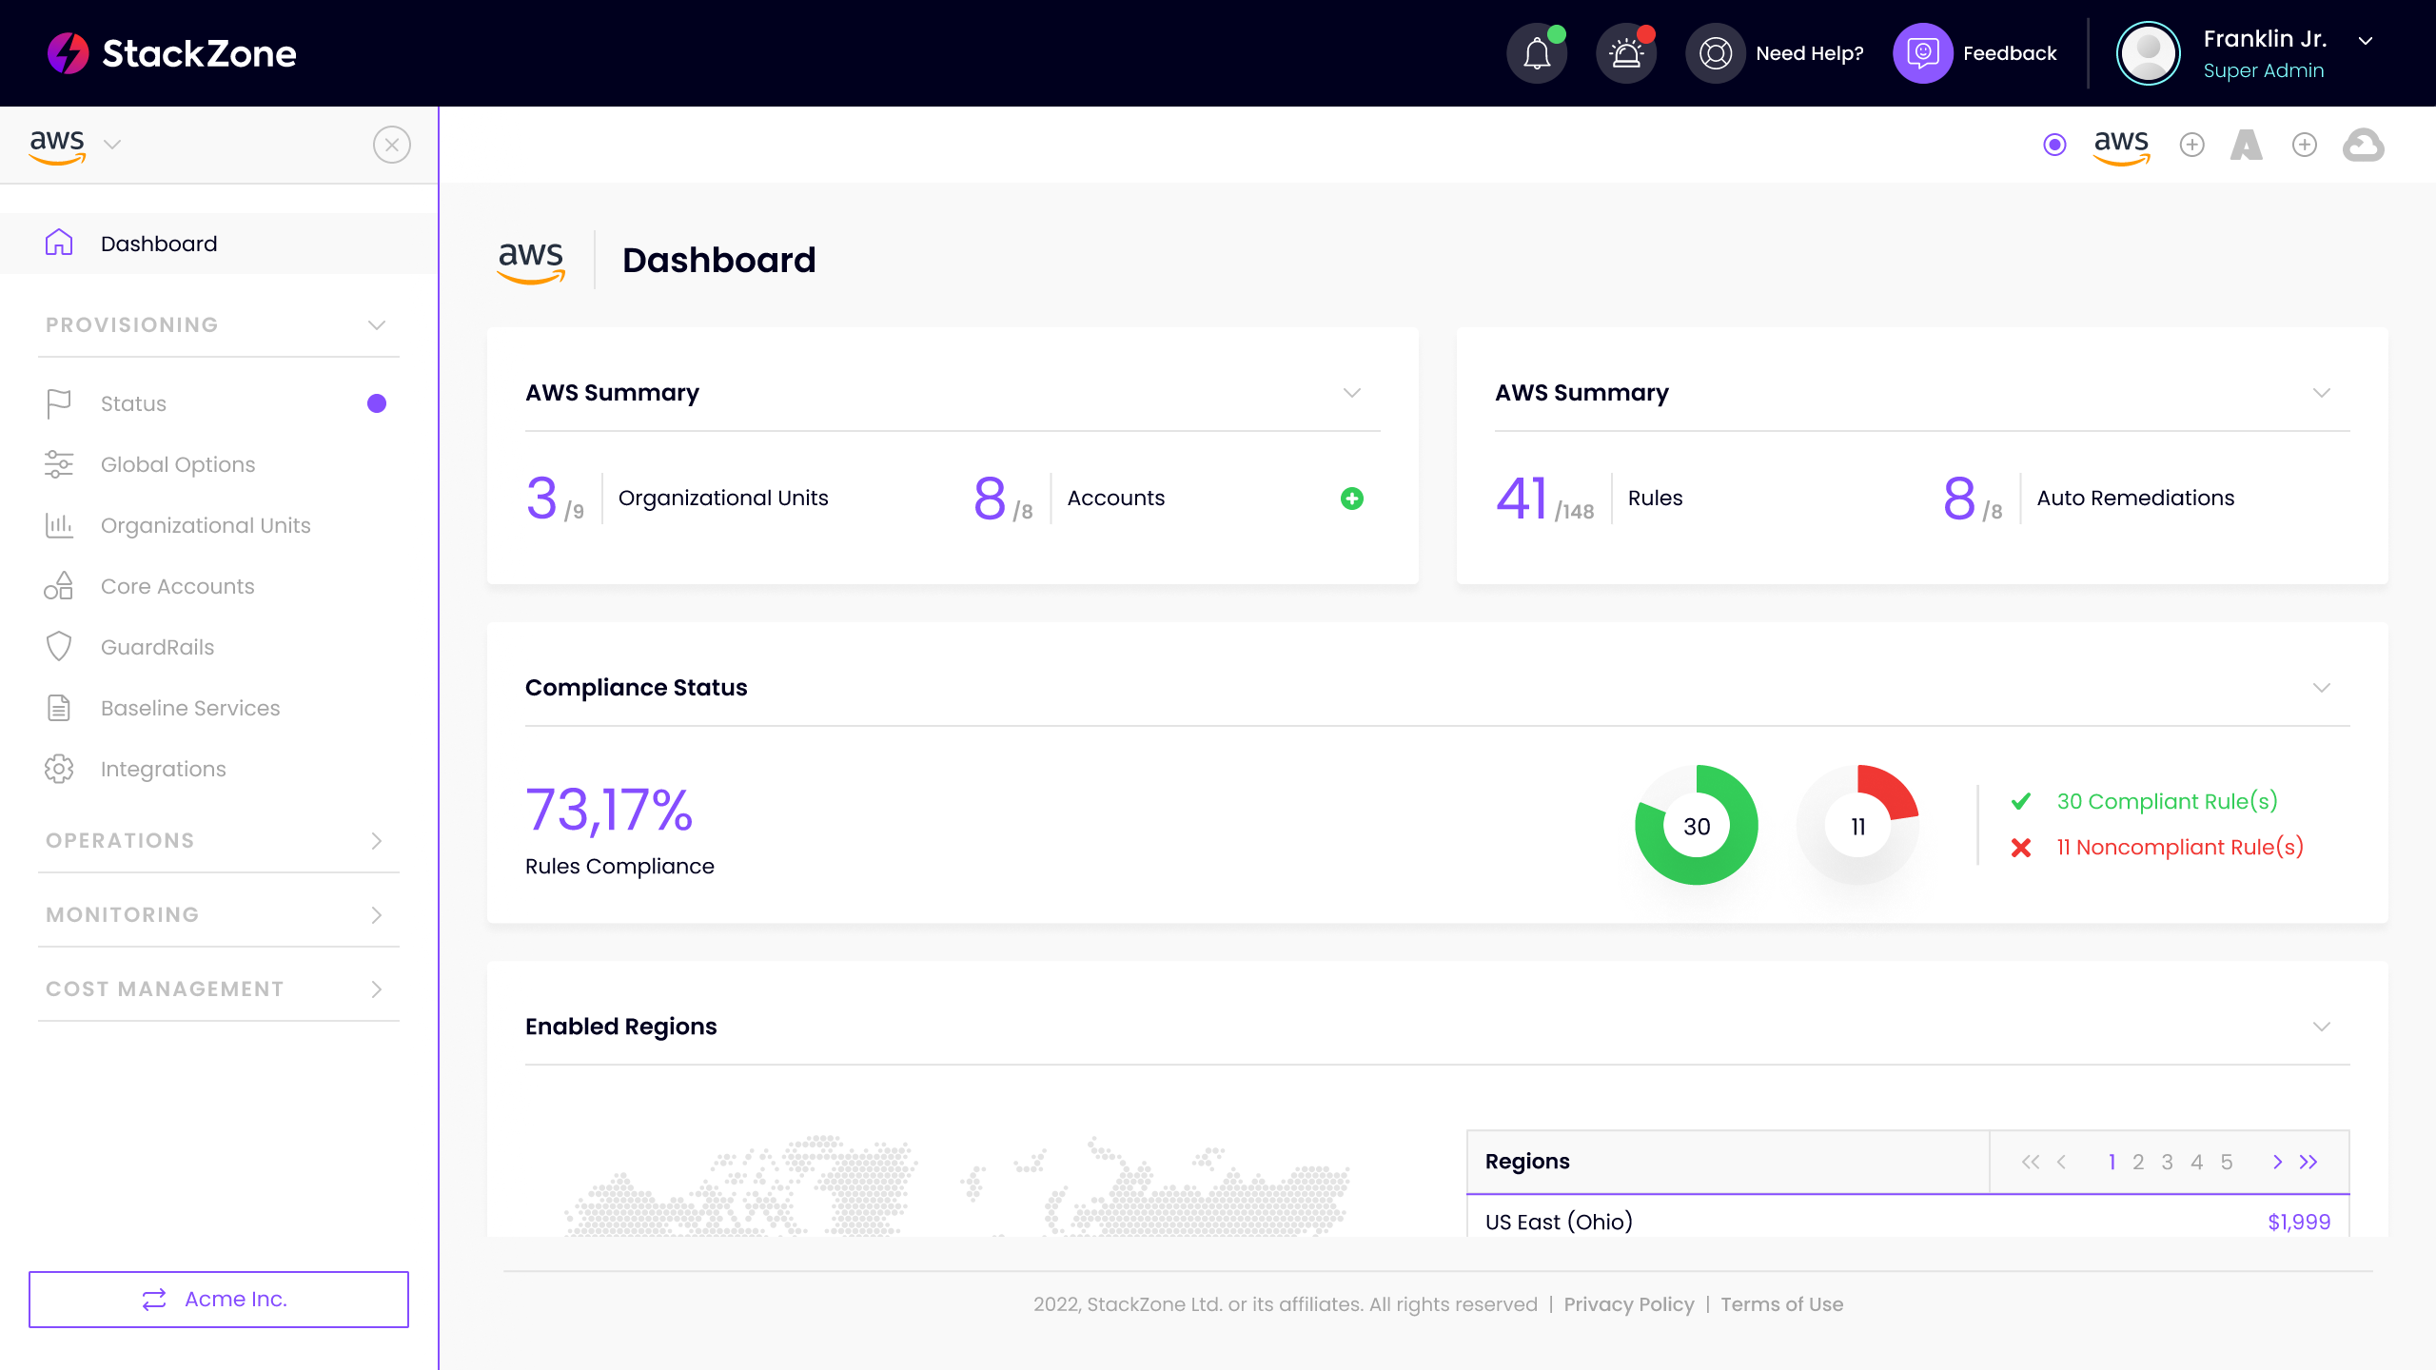Open Organizational Units menu item
2436x1370 pixels.
pos(219,525)
